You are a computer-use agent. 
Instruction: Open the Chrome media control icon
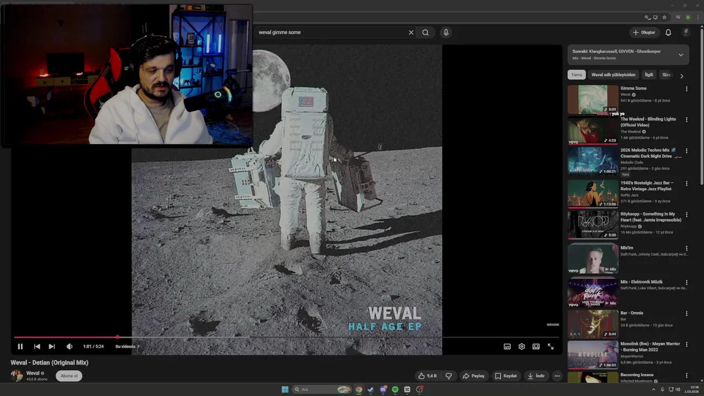678,18
